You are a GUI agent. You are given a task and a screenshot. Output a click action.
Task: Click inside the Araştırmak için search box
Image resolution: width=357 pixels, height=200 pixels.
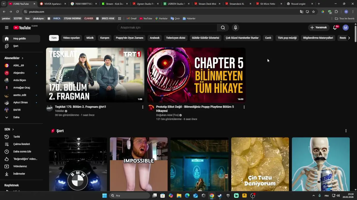(167, 27)
